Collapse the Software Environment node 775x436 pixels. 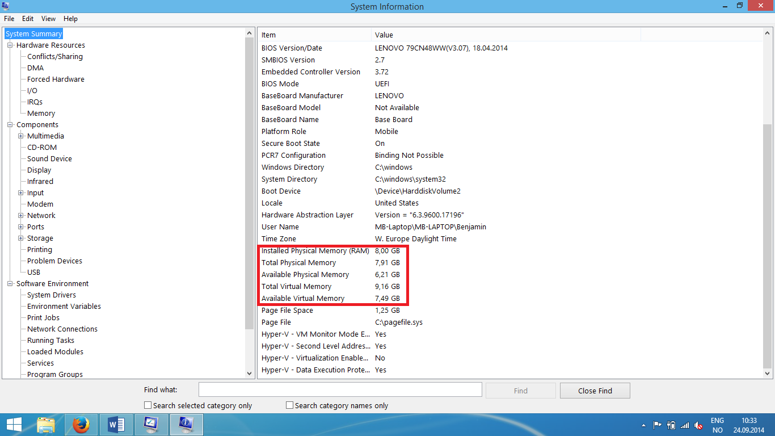[10, 284]
